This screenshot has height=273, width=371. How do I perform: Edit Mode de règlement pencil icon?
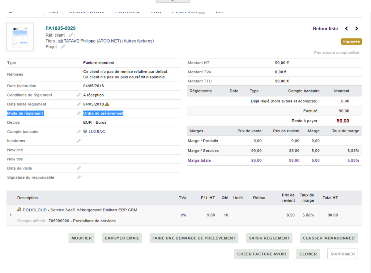[79, 113]
